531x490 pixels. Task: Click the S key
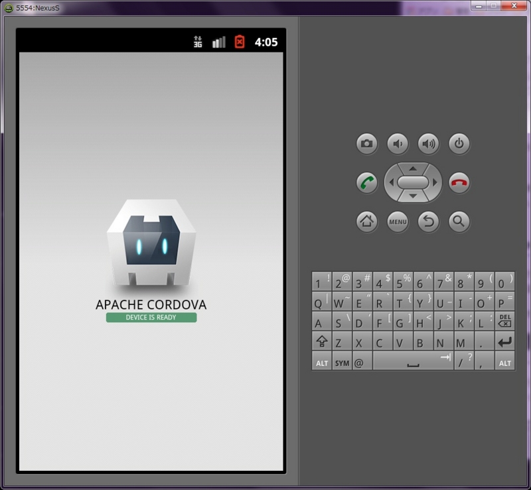click(342, 321)
